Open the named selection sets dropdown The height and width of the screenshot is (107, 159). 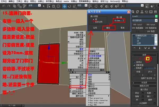[142, 5]
